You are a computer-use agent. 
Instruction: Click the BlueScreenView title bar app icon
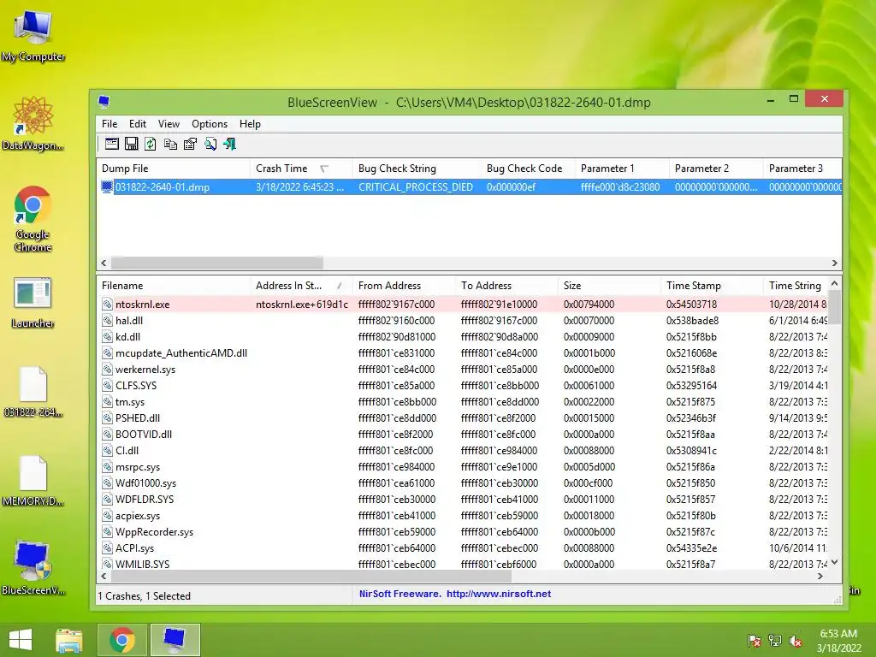click(x=104, y=102)
